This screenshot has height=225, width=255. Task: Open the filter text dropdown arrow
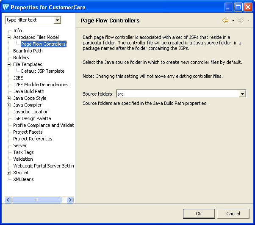57,20
